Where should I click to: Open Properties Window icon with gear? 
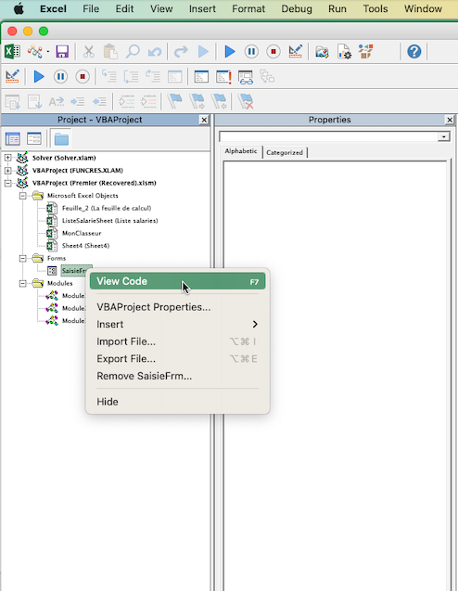pyautogui.click(x=344, y=52)
